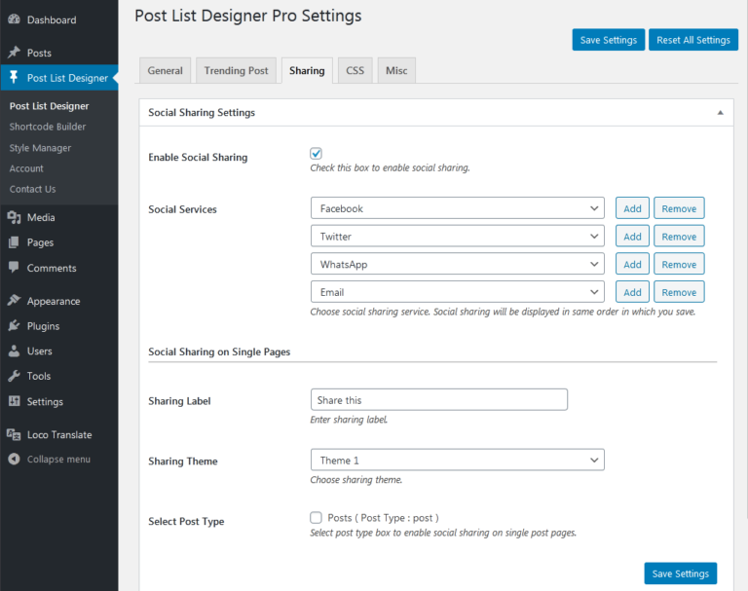Open Account submenu item
This screenshot has height=591, width=748.
click(26, 168)
